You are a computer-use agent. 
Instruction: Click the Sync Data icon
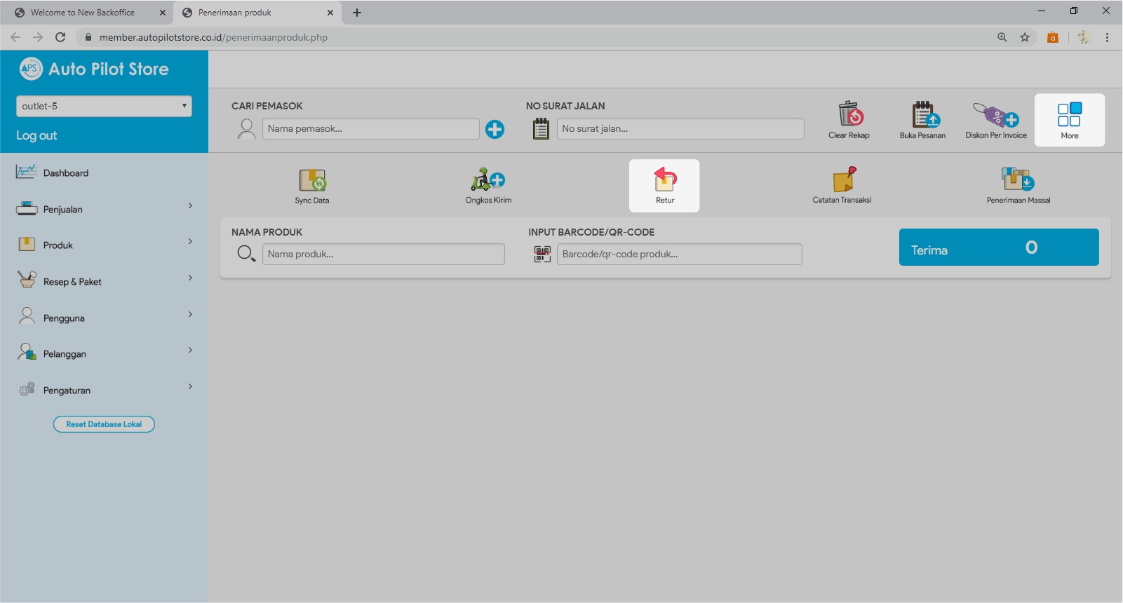[x=312, y=181]
